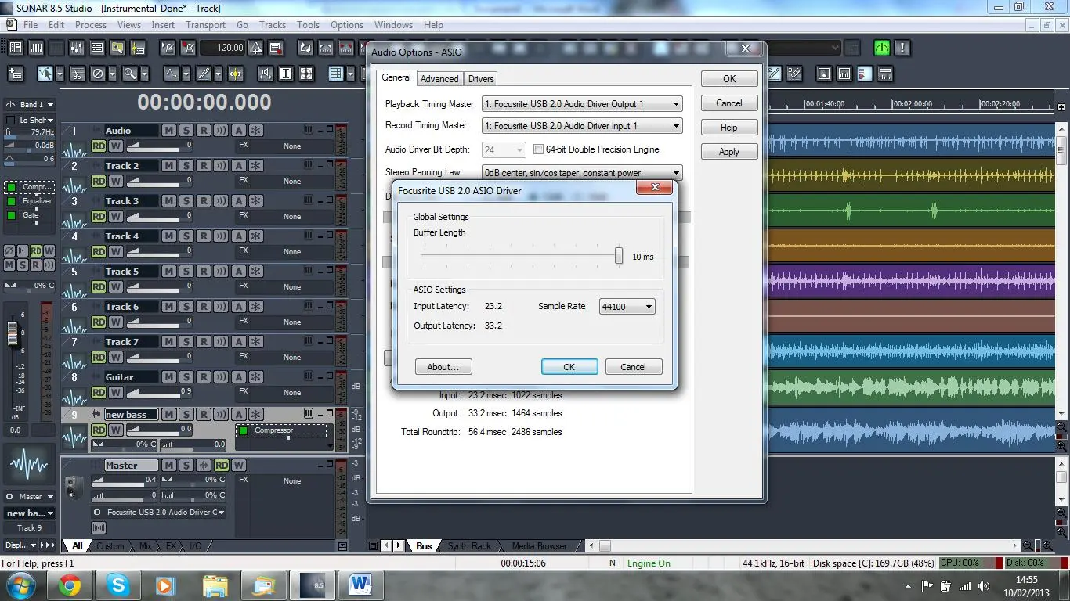Screen dimensions: 1070x601
Task: Arm Track 3 for recording
Action: click(x=204, y=201)
